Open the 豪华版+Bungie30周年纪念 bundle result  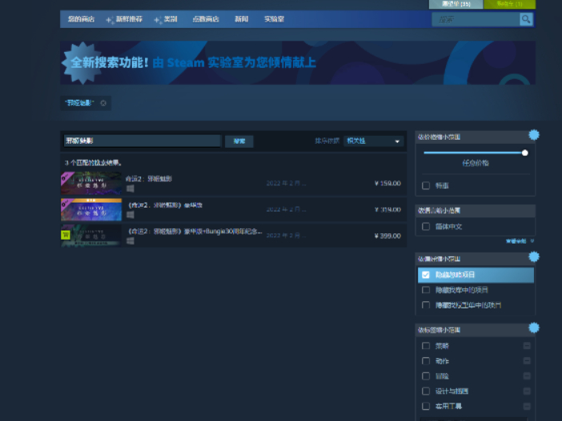[x=233, y=236]
